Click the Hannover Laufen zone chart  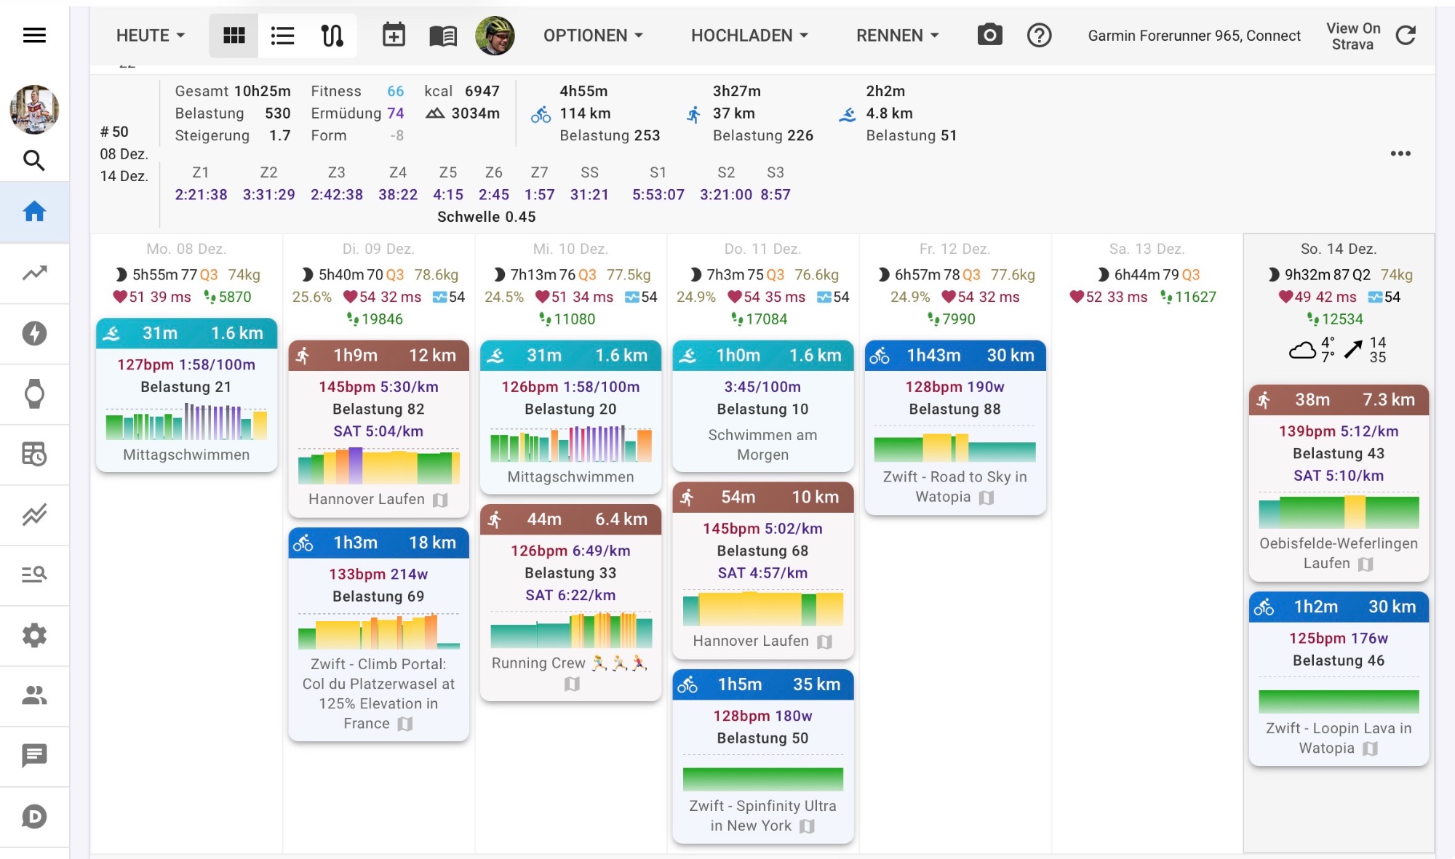(x=378, y=466)
